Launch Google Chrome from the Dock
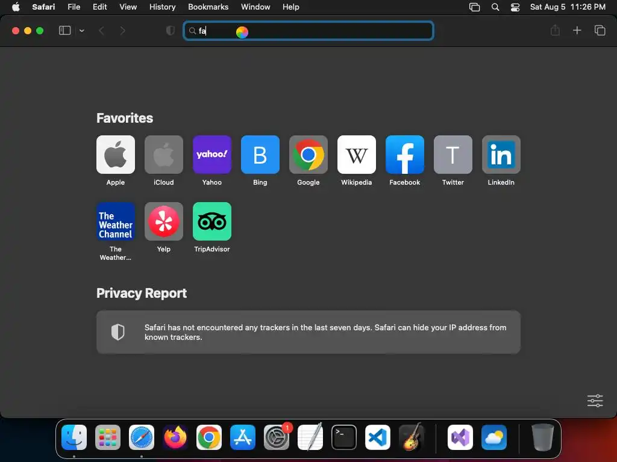 pos(209,437)
